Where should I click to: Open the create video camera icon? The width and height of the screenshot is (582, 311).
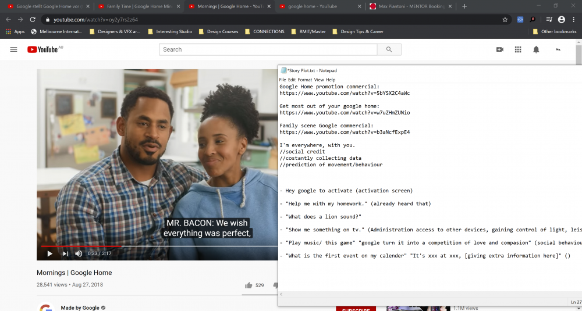(x=499, y=49)
